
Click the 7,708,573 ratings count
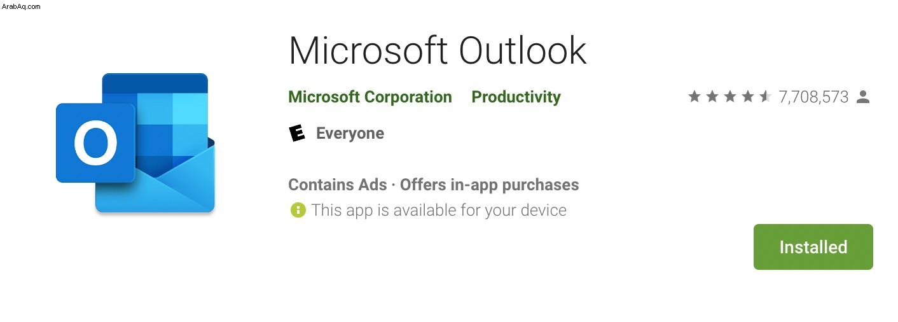[813, 97]
